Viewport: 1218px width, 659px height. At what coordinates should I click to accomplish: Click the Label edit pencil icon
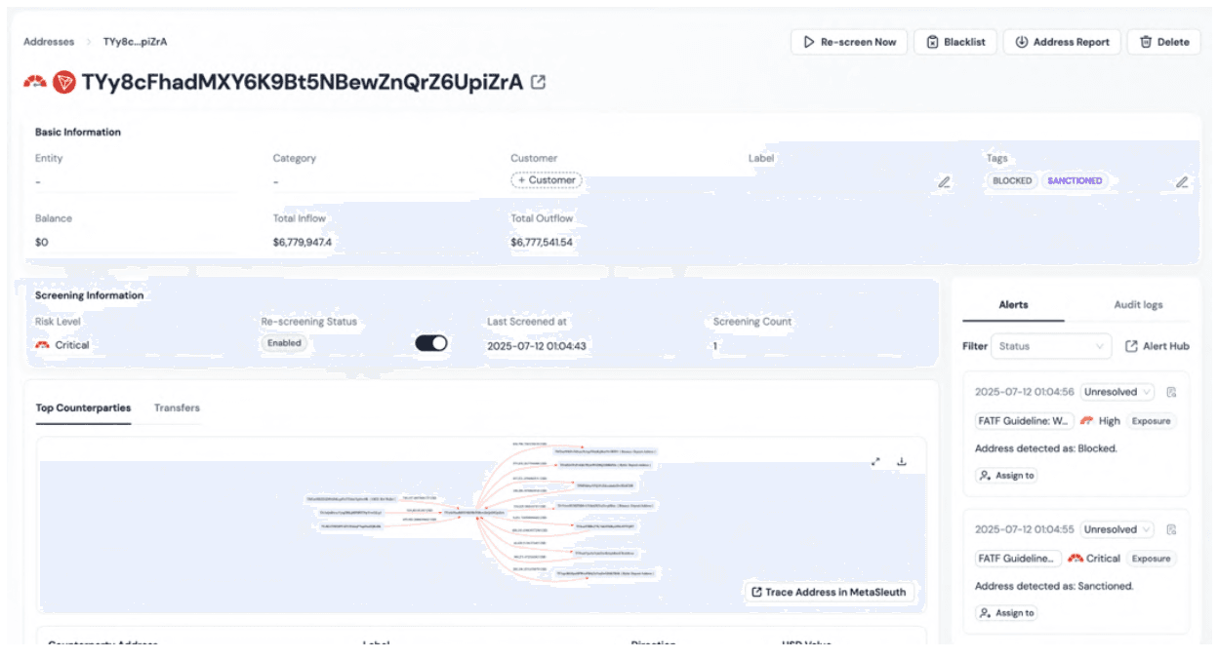[944, 181]
